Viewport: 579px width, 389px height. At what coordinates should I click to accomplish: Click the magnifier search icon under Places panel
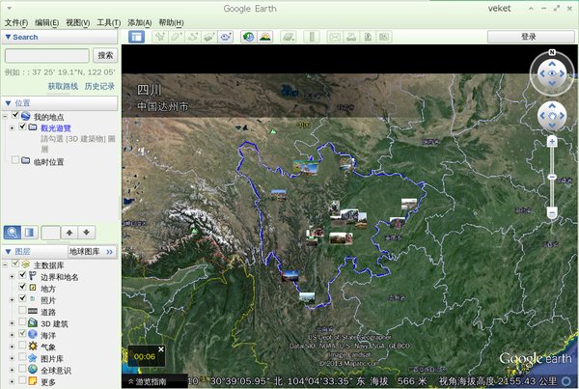tap(13, 232)
